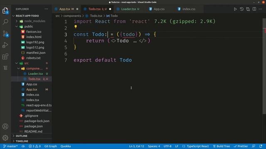This screenshot has width=266, height=149.
Task: Click the 'export default Todo' code line
Action: [x=103, y=60]
